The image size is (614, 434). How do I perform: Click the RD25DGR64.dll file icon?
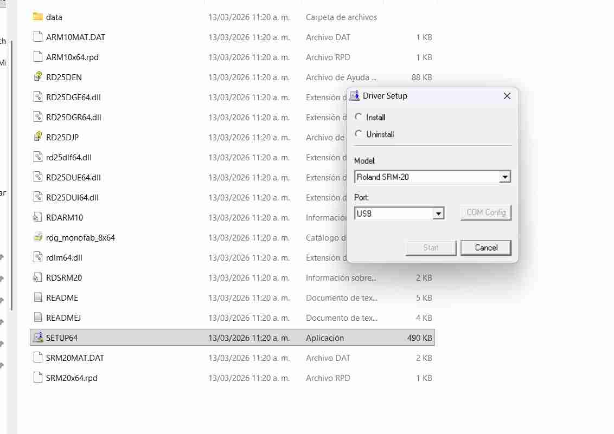(x=37, y=116)
